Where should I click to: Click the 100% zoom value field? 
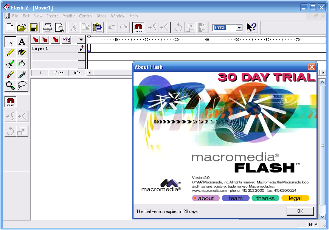click(224, 28)
